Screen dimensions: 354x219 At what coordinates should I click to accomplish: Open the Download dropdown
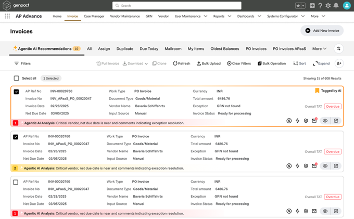coord(135,63)
